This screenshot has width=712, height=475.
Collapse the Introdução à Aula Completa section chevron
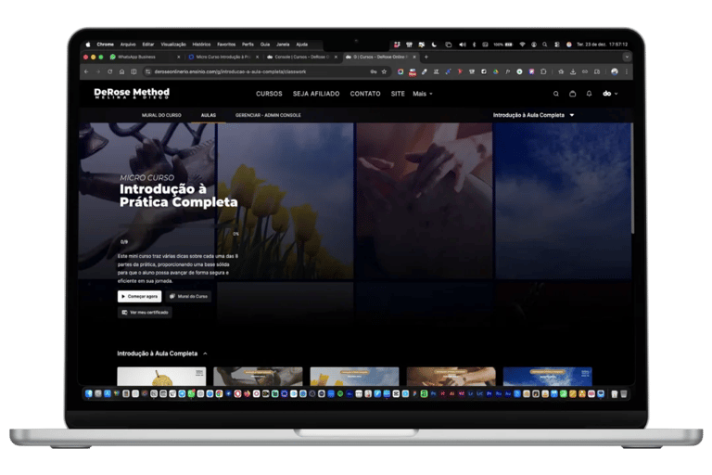click(205, 353)
